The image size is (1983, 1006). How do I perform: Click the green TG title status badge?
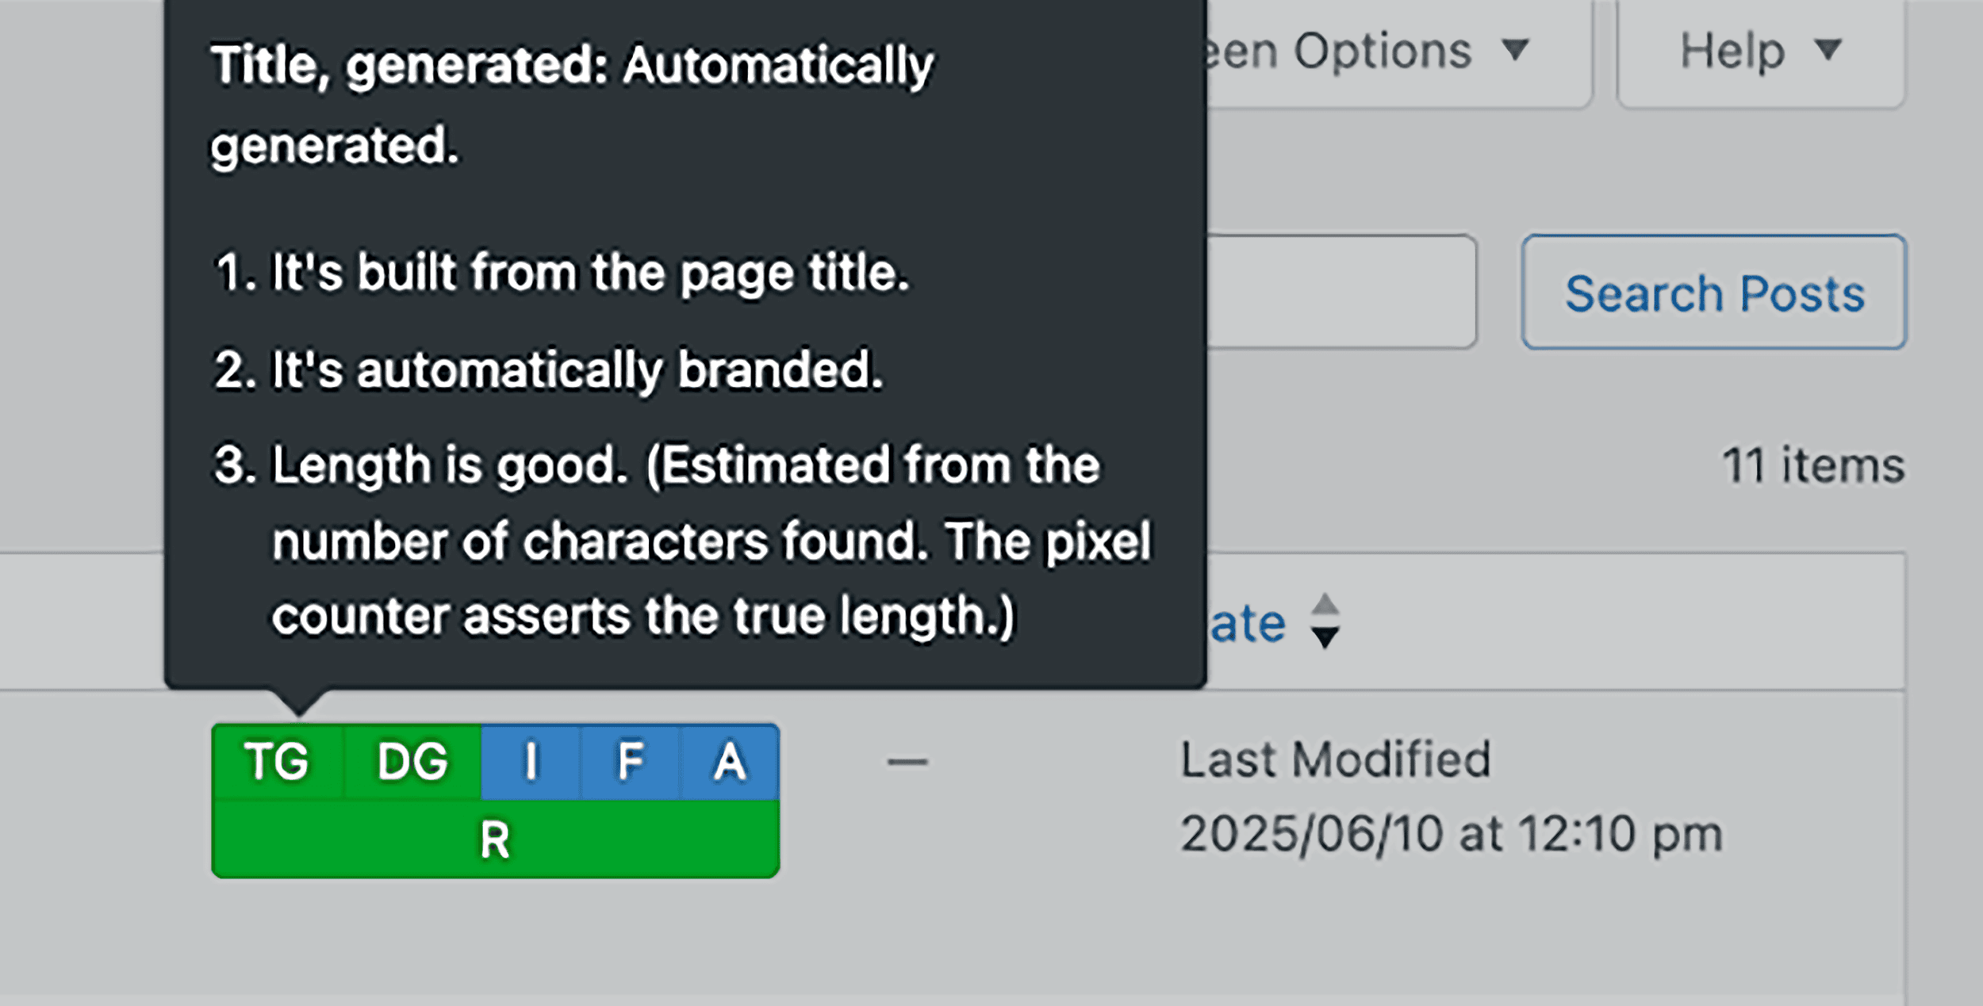coord(276,762)
